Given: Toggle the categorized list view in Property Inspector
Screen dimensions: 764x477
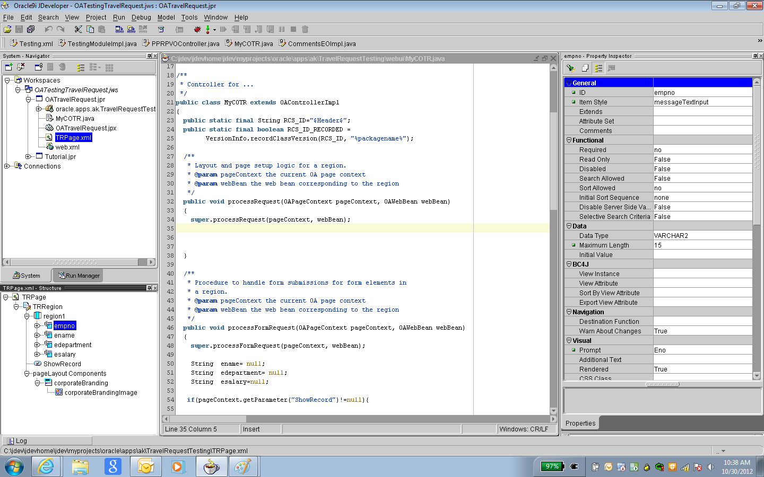Looking at the screenshot, I should (598, 68).
